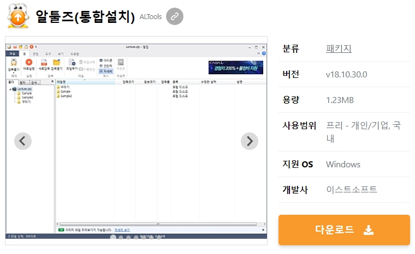This screenshot has width=415, height=254.
Task: Click the version text v18.10.30.0
Action: point(346,75)
